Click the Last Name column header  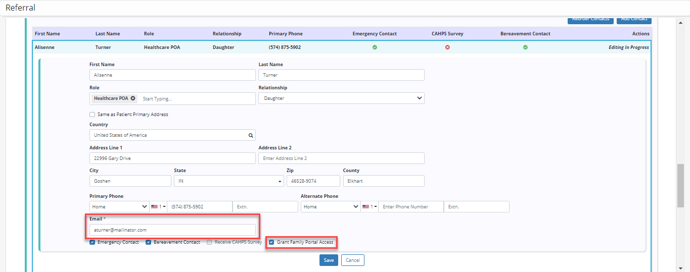(x=108, y=34)
